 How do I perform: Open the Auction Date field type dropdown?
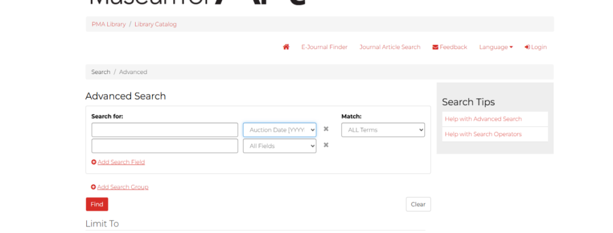pyautogui.click(x=279, y=130)
